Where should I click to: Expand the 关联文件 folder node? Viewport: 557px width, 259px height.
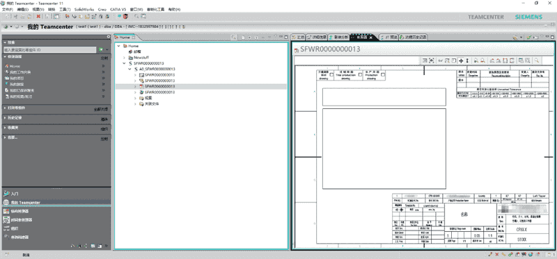pos(135,104)
